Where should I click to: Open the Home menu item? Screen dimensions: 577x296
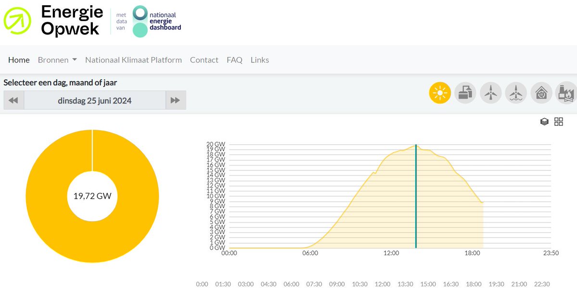coord(19,60)
